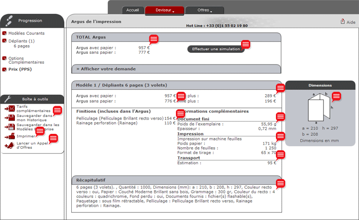Viewport: 359px width, 220px height.
Task: Click the '95 €' transport estimation value
Action: [x=272, y=163]
